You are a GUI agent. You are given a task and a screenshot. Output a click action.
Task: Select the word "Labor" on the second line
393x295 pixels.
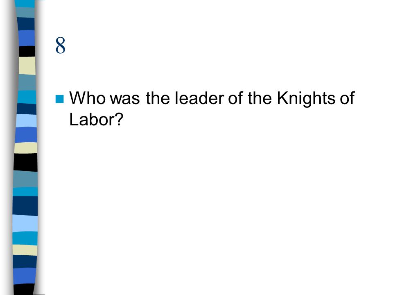[92, 119]
